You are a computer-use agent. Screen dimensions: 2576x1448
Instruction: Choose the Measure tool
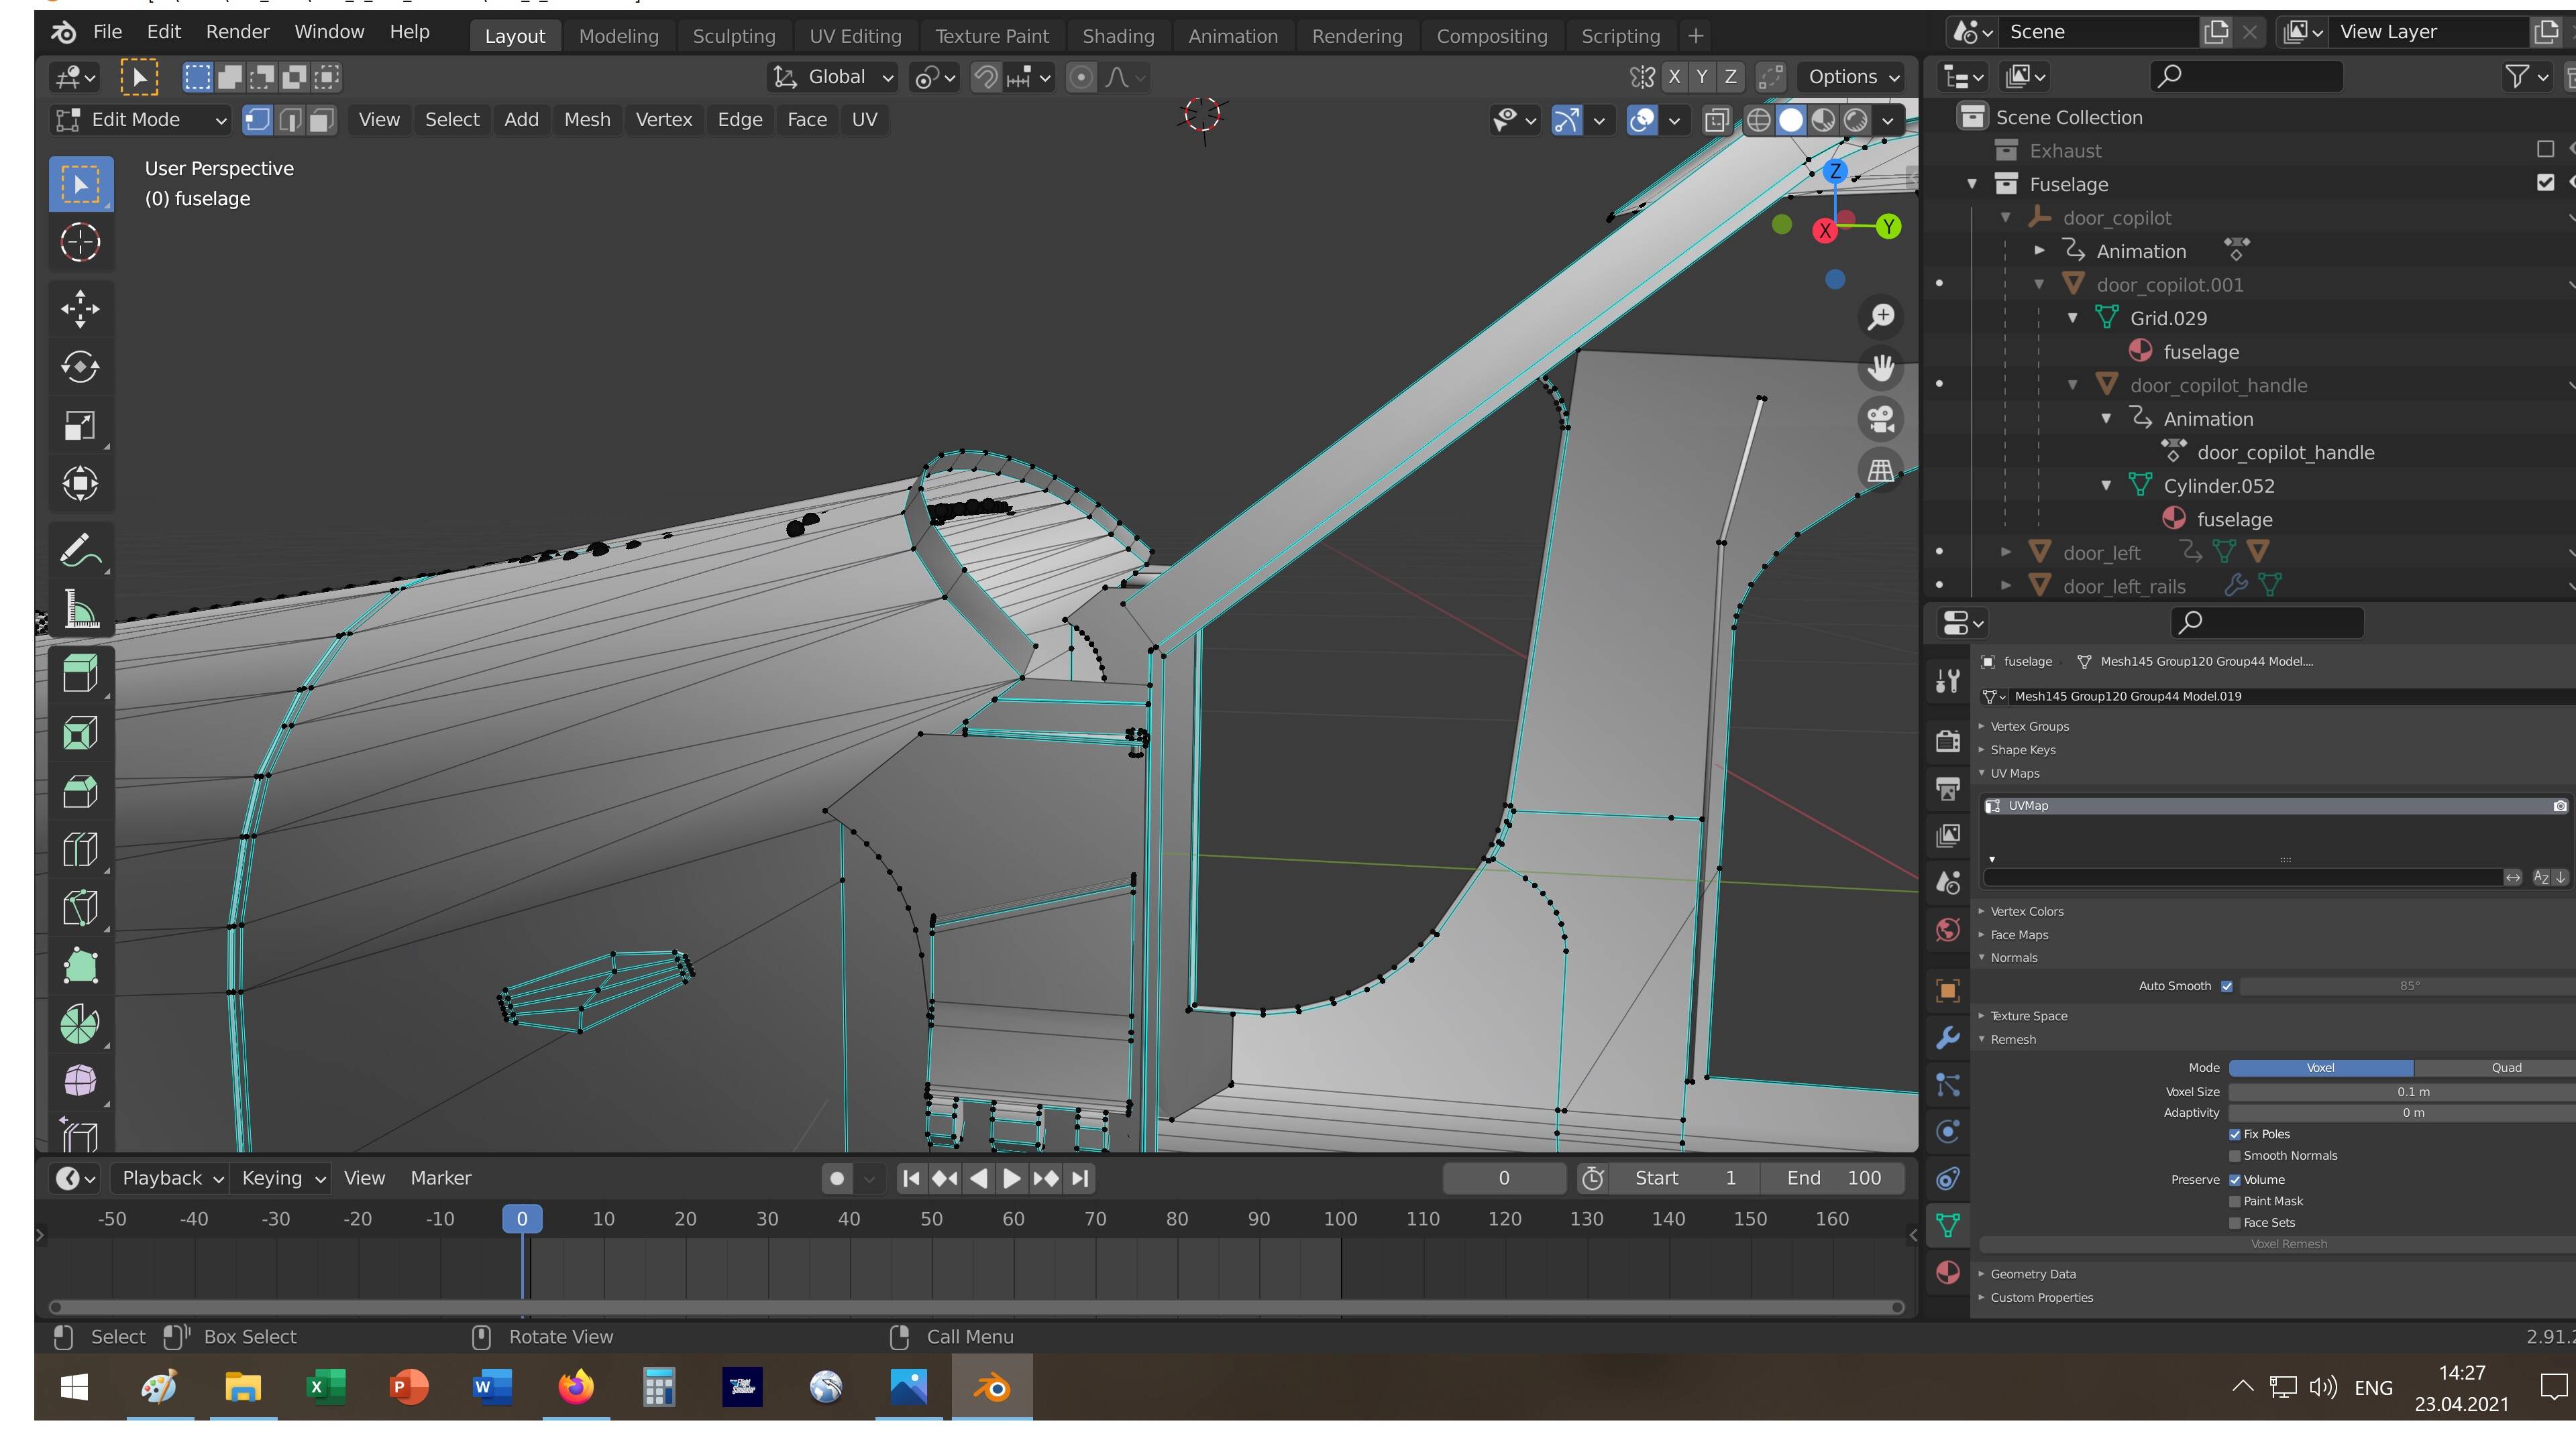pyautogui.click(x=80, y=609)
